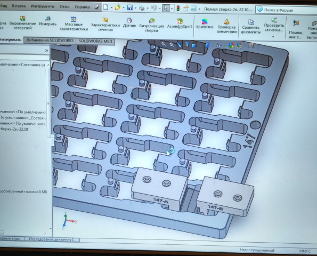Click Недоопределенный status in status bar
The height and width of the screenshot is (256, 317).
257,250
